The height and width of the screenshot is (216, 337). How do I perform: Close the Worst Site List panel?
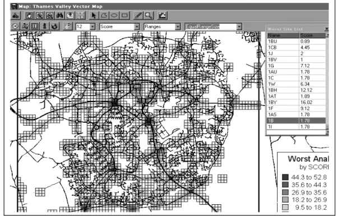point(326,29)
